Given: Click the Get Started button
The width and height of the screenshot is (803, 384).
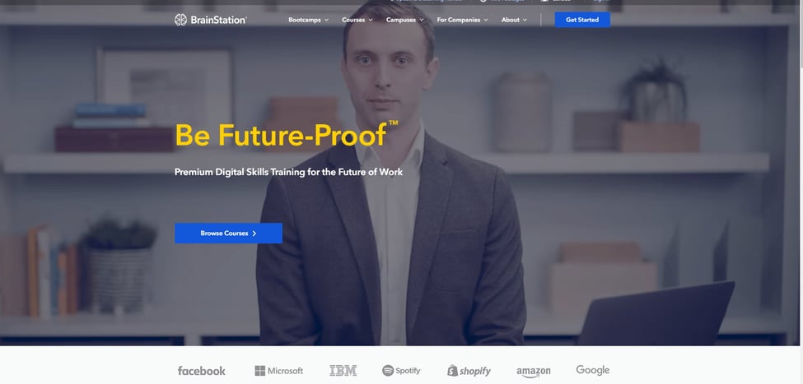Looking at the screenshot, I should (582, 20).
